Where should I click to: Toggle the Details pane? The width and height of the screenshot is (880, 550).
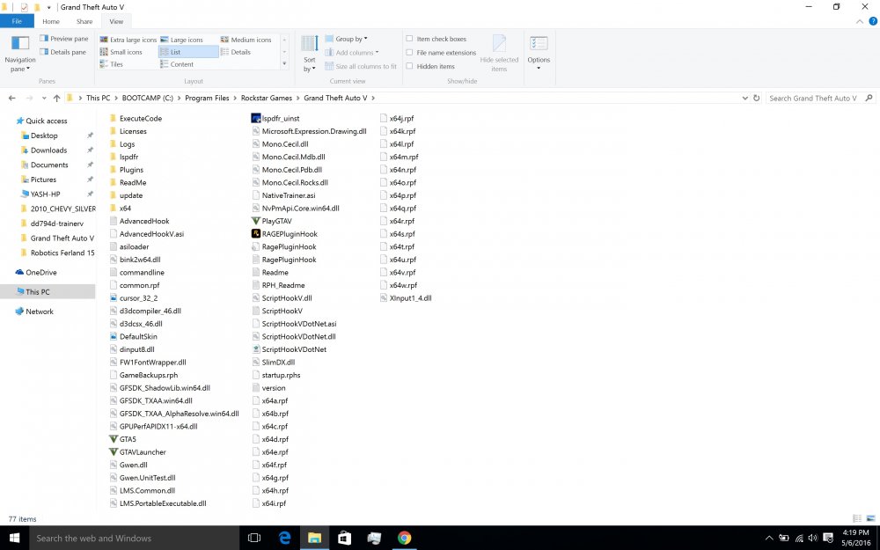pyautogui.click(x=62, y=52)
